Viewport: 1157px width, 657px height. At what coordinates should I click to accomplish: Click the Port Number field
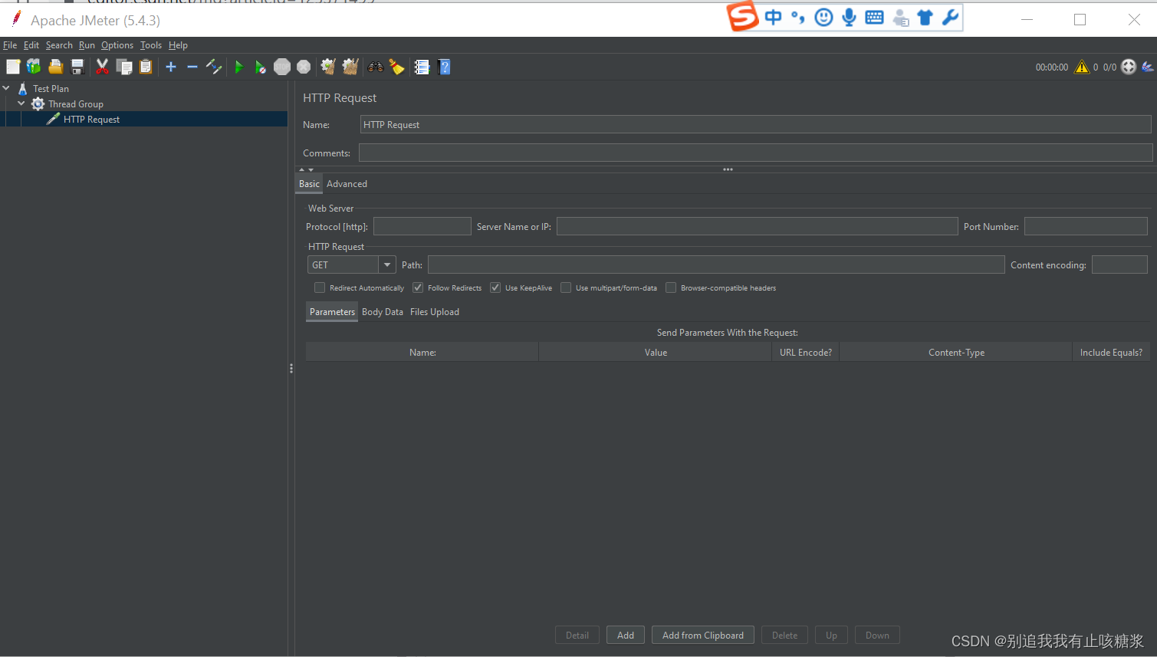click(x=1086, y=226)
